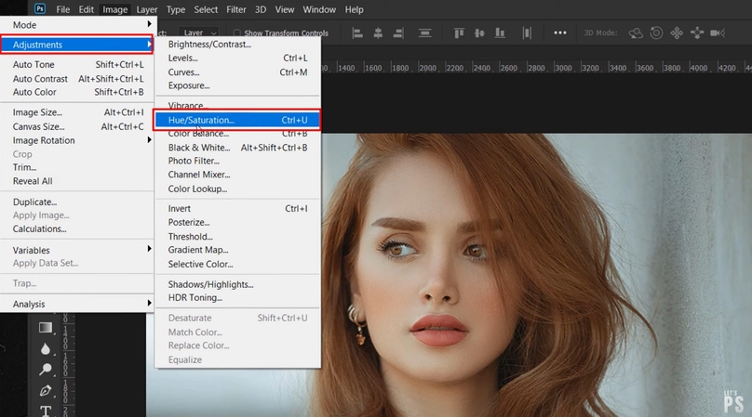Select 3D slide object icon
Viewport: 752px width, 417px height.
697,33
